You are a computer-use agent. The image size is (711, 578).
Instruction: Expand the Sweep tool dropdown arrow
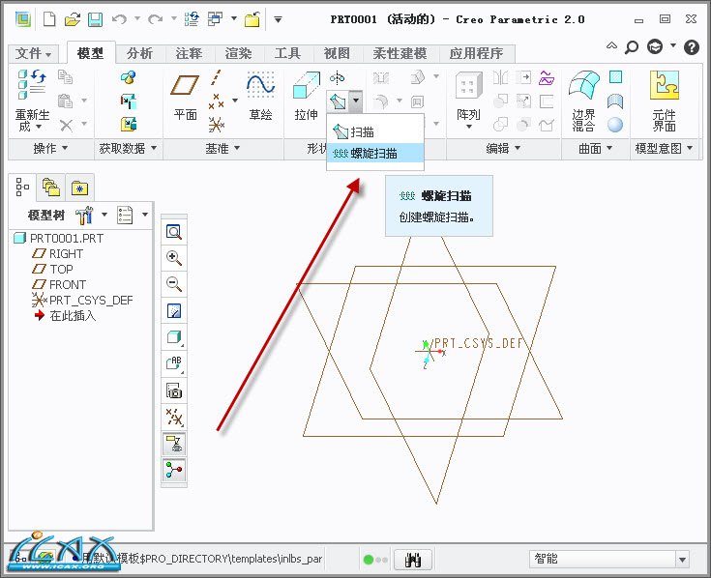356,101
